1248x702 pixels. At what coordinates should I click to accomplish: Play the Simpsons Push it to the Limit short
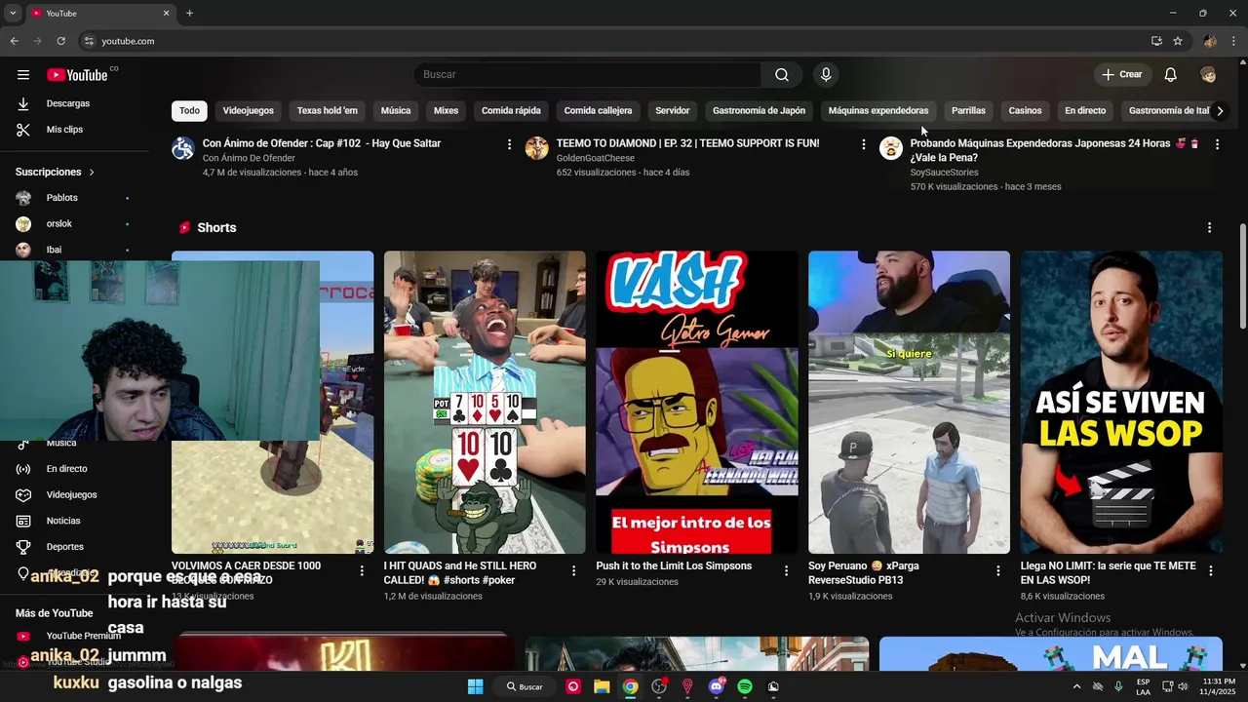click(697, 403)
